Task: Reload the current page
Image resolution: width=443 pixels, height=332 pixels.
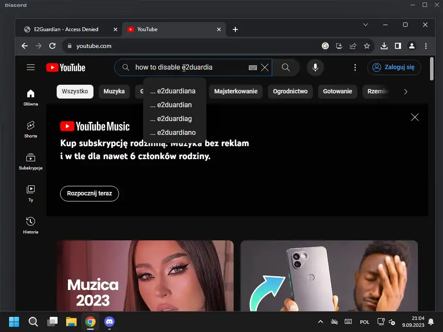Action: 52,46
